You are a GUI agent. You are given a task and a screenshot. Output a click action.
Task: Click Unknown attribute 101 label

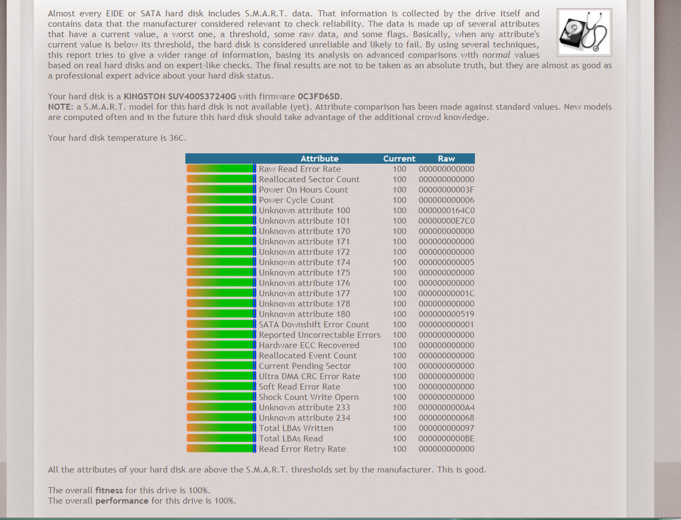[x=304, y=221]
